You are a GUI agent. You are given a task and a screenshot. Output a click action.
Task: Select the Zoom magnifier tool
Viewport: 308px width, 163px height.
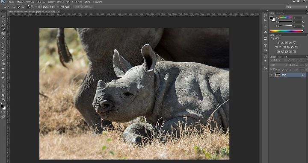[x=3, y=99]
